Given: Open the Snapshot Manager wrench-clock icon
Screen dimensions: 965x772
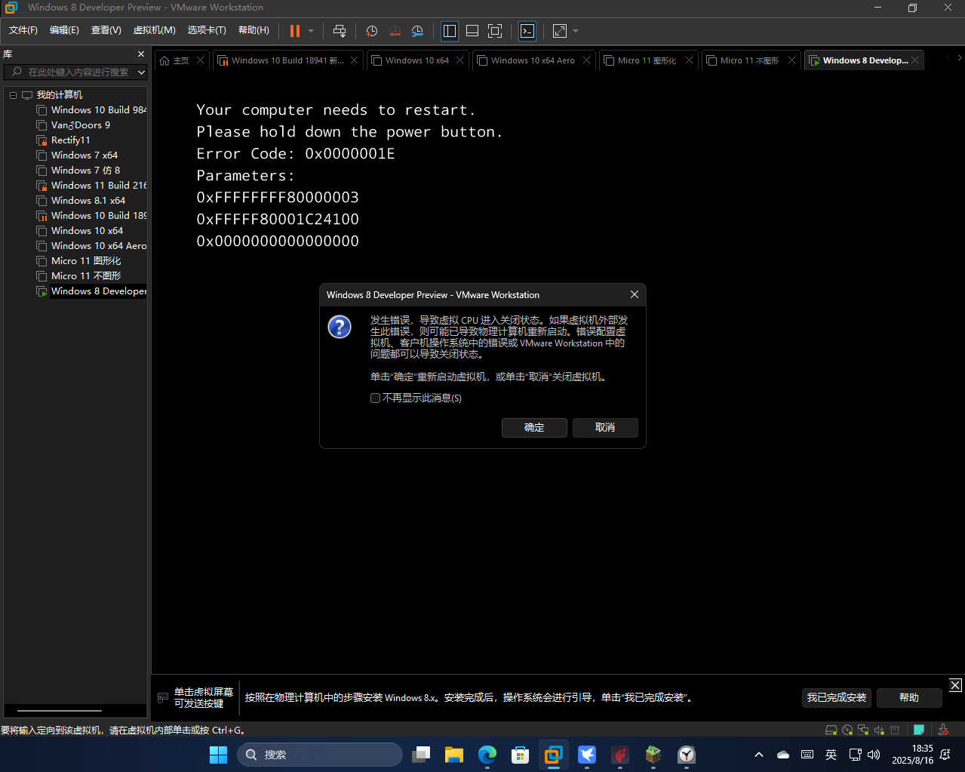Looking at the screenshot, I should [x=417, y=31].
